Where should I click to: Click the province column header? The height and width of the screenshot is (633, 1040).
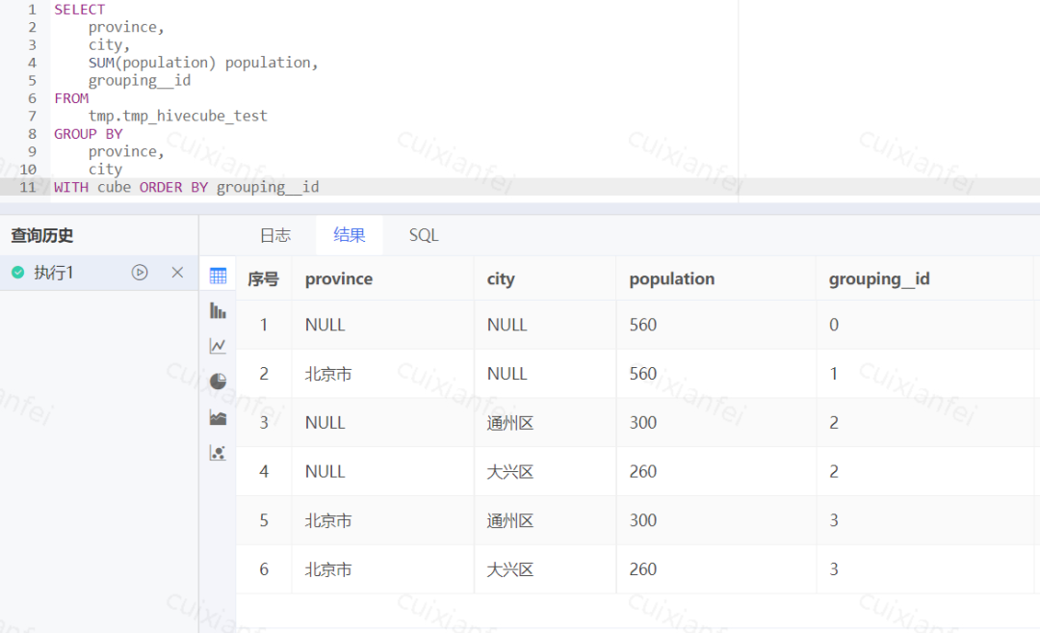point(339,278)
